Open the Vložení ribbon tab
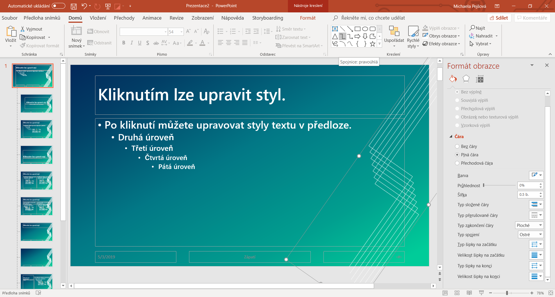 point(98,18)
